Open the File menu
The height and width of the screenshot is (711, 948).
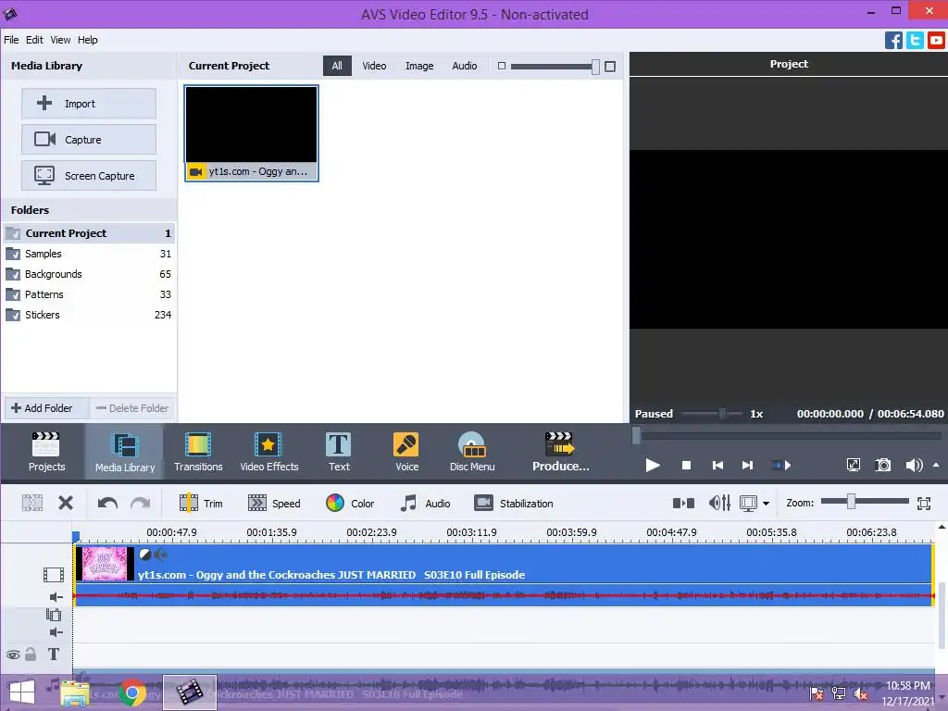click(x=11, y=40)
